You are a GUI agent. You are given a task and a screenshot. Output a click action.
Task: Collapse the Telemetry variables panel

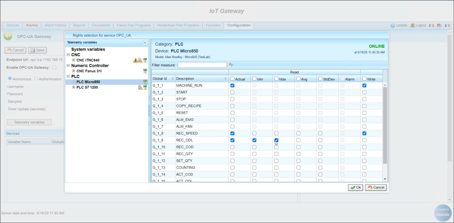(145, 43)
